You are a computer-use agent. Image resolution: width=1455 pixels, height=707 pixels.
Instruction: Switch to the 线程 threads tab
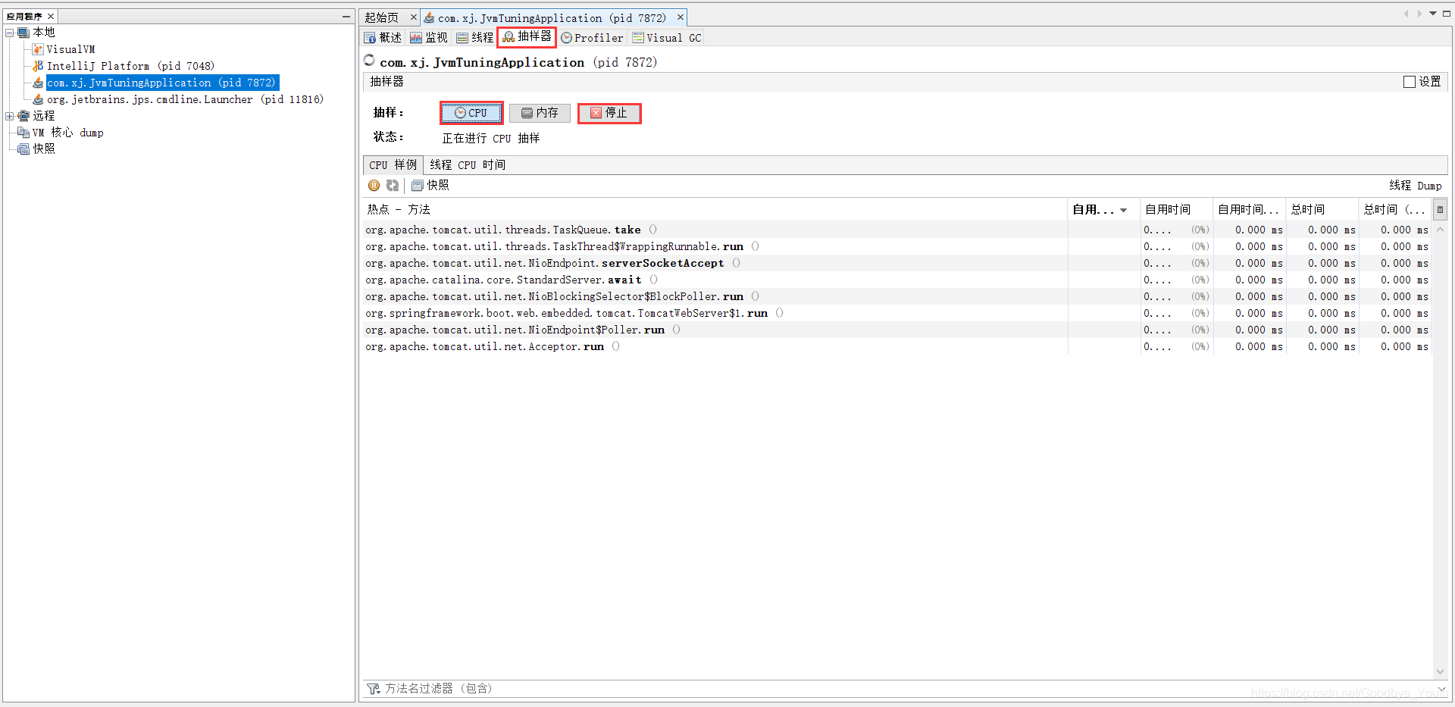click(474, 38)
